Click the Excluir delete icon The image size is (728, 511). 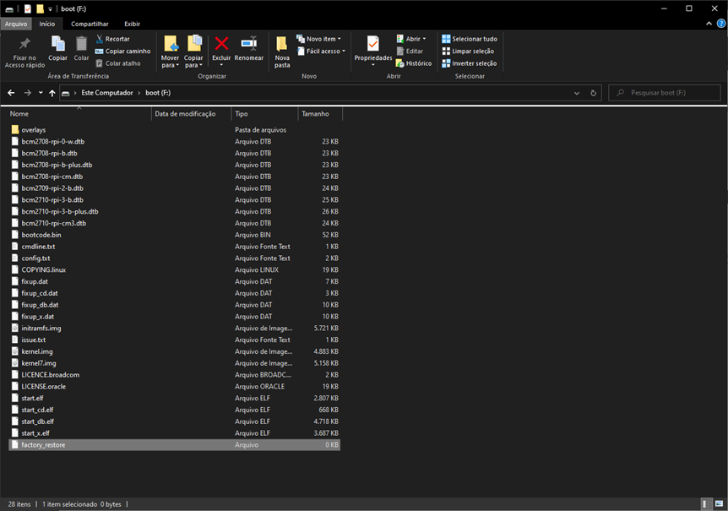pyautogui.click(x=221, y=44)
